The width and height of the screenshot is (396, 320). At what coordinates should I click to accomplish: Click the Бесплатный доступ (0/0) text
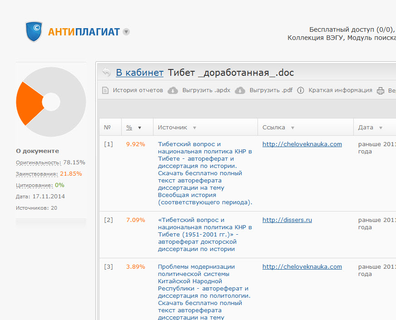click(x=352, y=30)
